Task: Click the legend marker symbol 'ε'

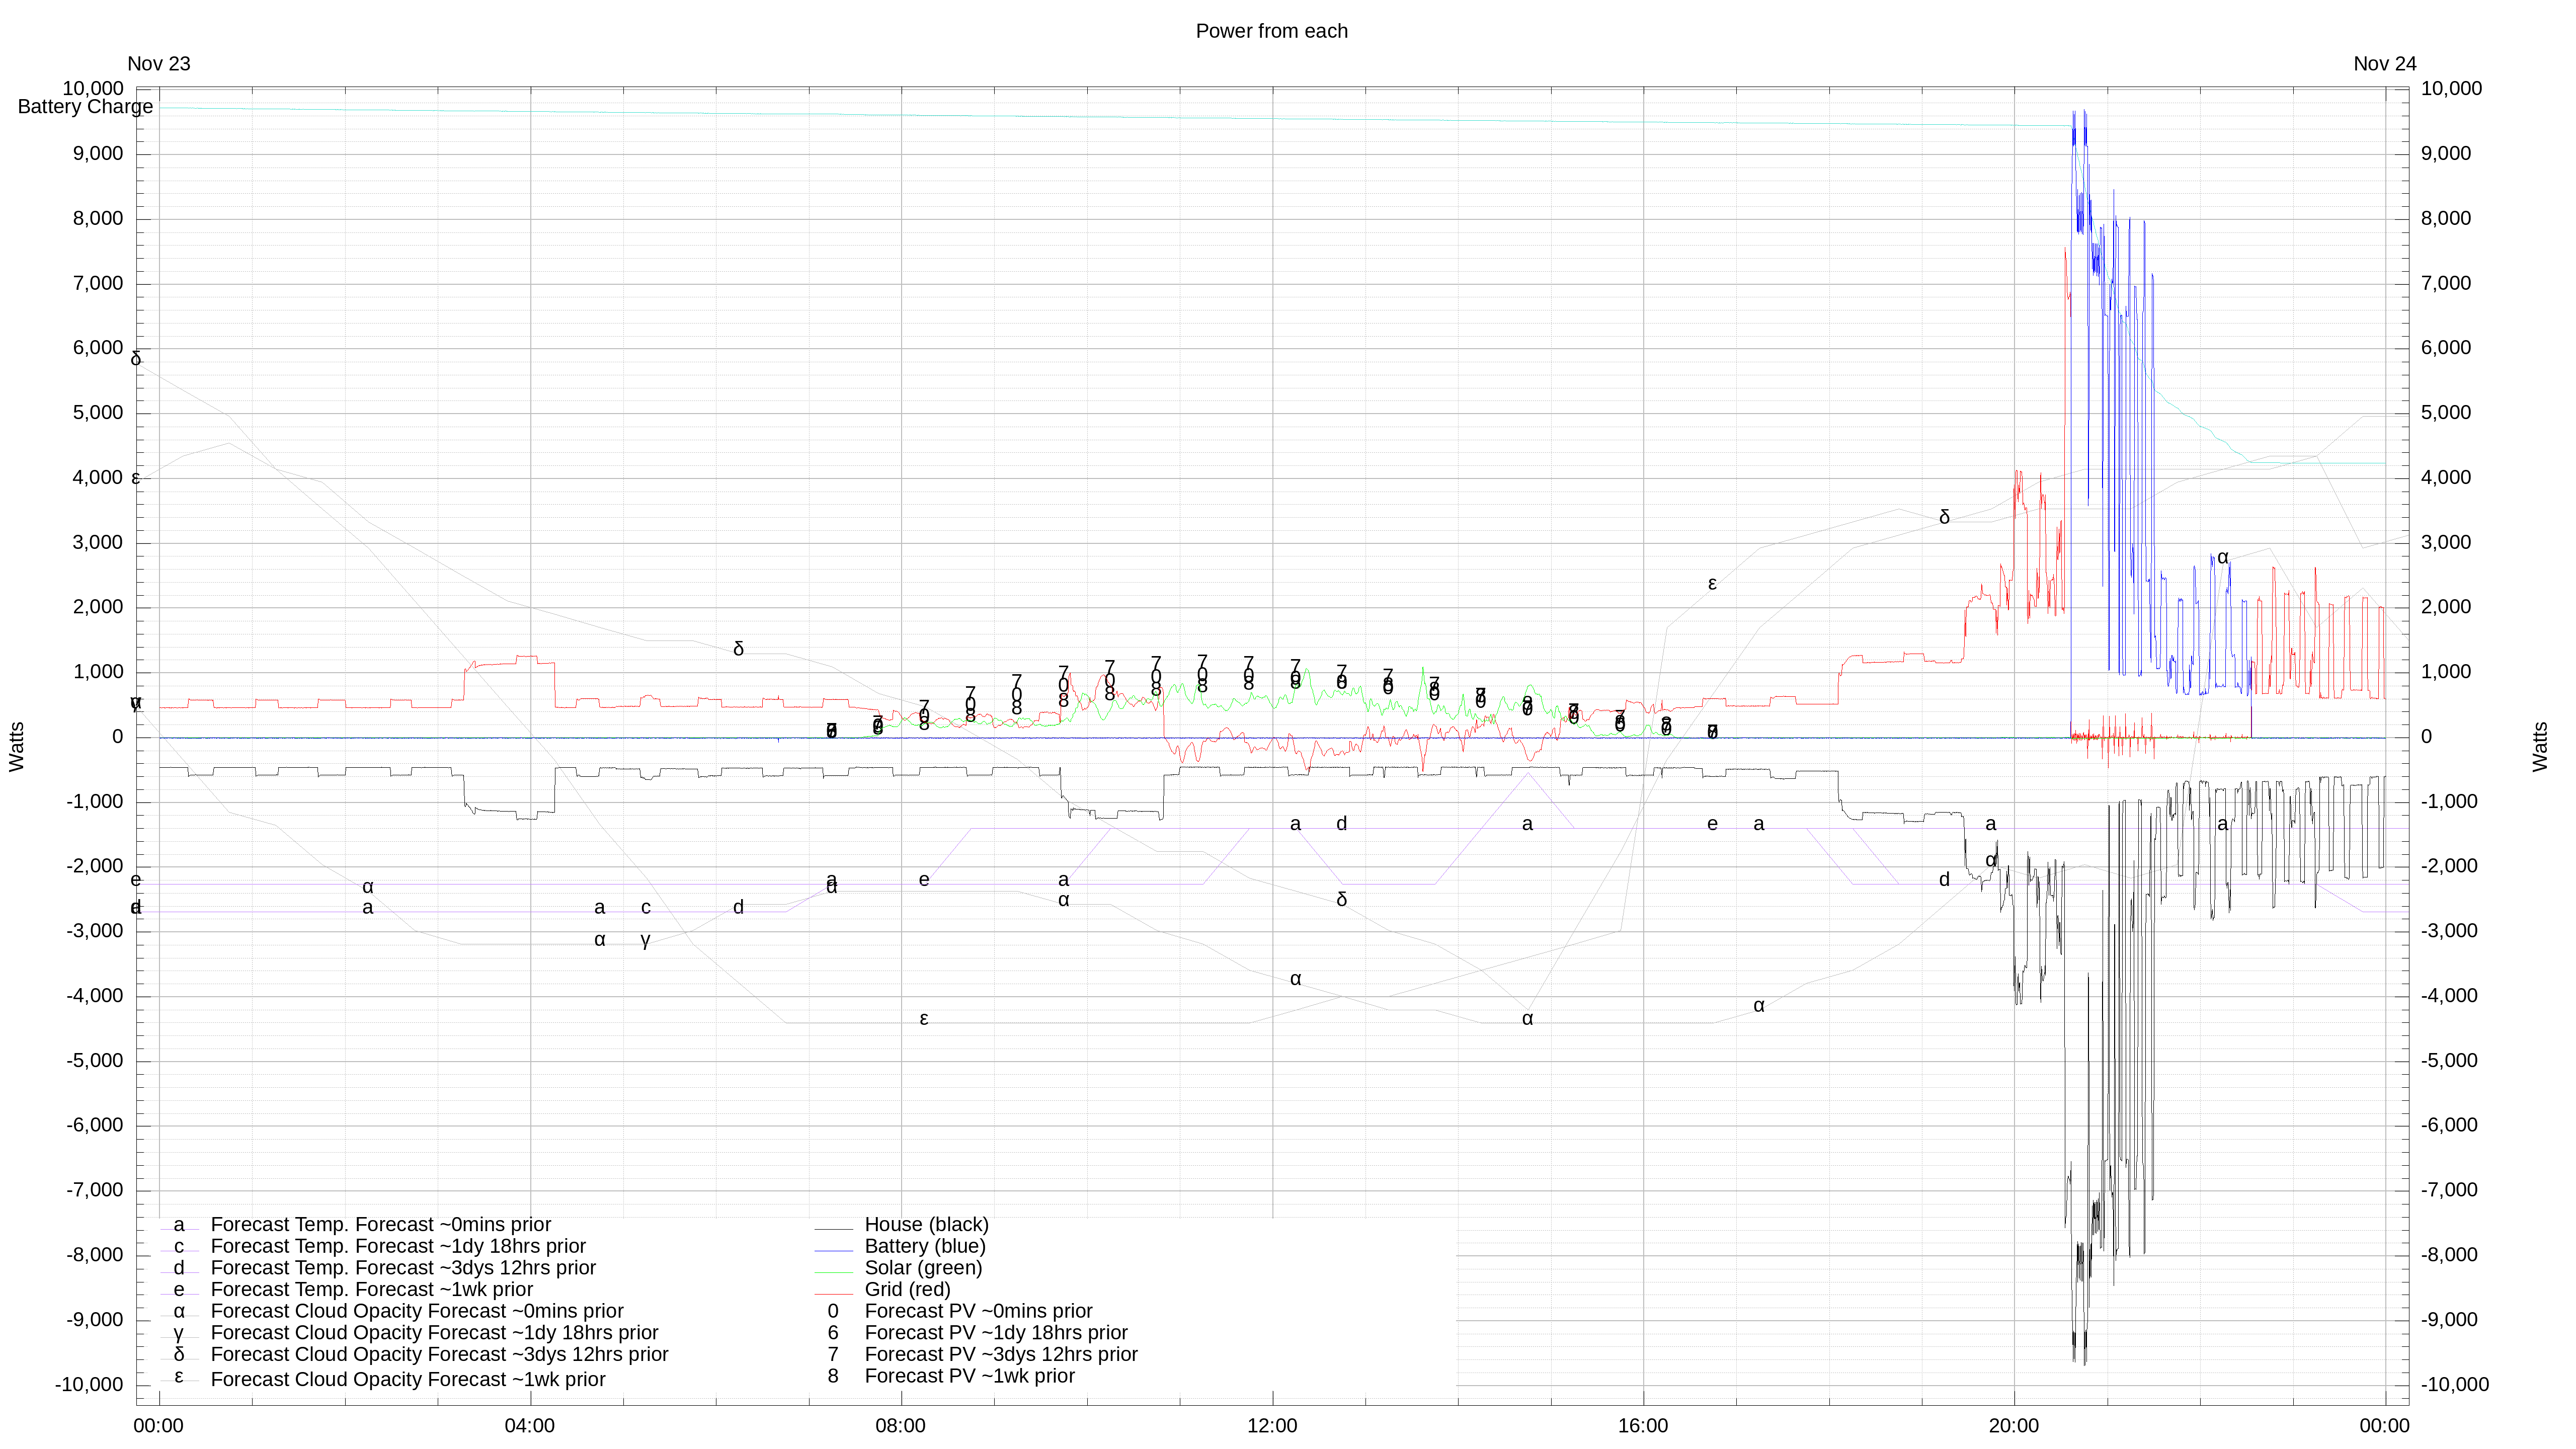Action: tap(179, 1377)
